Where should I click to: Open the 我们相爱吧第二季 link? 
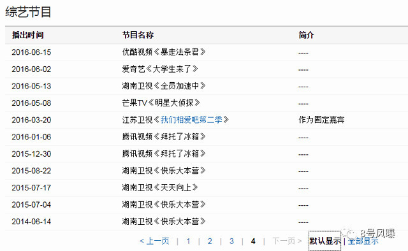(x=191, y=120)
